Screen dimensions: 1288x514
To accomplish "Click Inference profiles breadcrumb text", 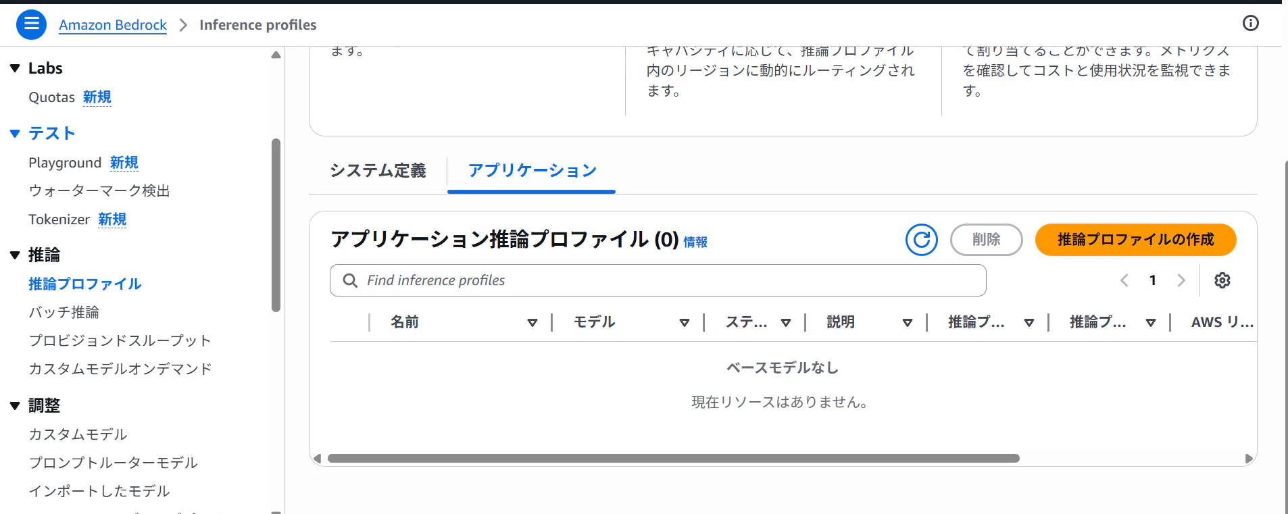I will (257, 25).
